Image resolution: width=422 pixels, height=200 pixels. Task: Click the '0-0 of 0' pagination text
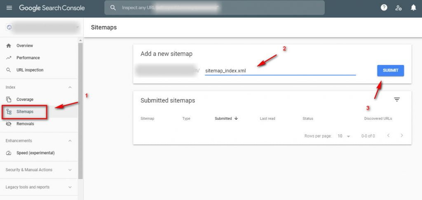tap(368, 136)
